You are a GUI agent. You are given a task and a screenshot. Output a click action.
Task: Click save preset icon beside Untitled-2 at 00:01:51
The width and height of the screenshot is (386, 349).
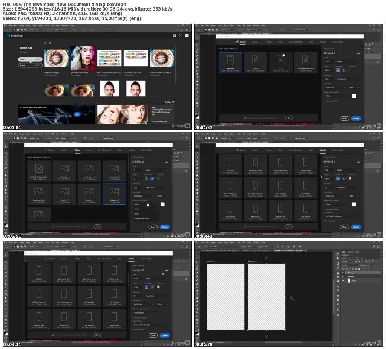click(358, 53)
